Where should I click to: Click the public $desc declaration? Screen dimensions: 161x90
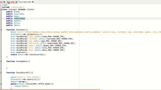tap(13, 25)
